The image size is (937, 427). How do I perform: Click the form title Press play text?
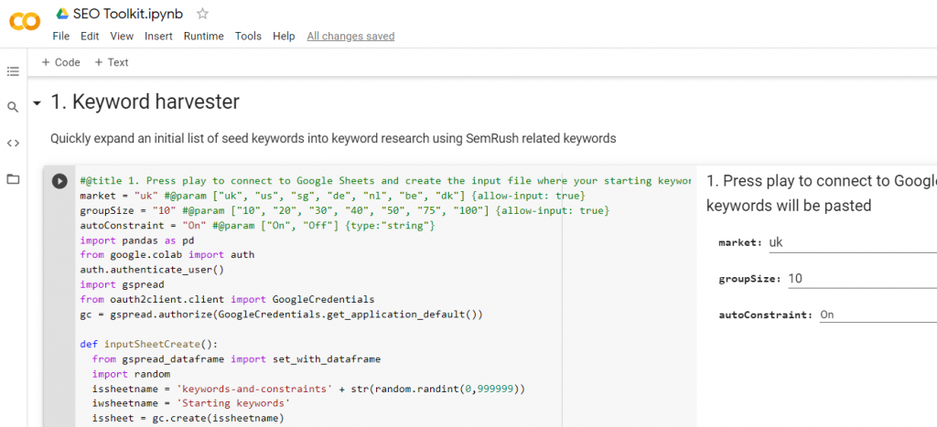pyautogui.click(x=822, y=193)
